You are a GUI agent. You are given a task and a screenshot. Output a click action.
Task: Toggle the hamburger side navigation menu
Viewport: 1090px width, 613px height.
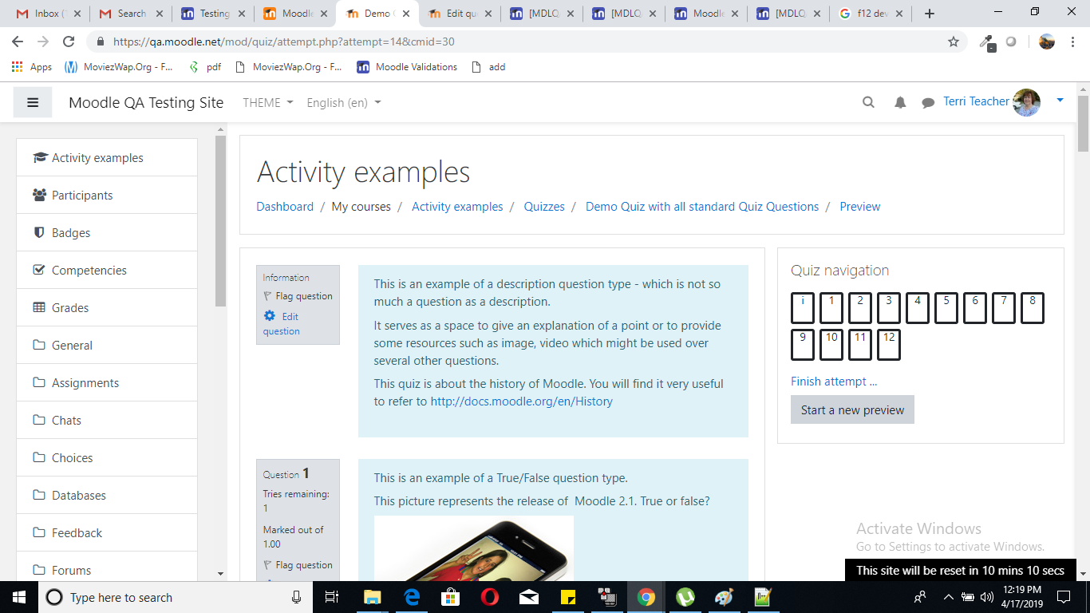[x=33, y=102]
